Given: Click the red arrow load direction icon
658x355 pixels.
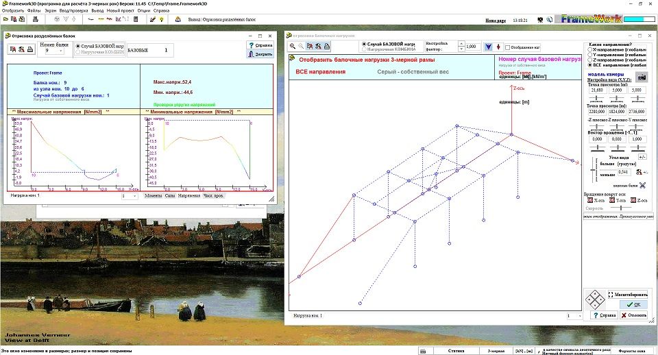Looking at the screenshot, I should (498, 47).
